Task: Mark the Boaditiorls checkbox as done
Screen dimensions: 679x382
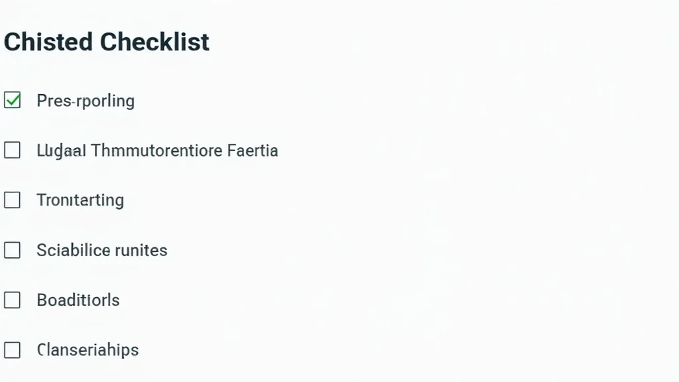Action: click(12, 300)
